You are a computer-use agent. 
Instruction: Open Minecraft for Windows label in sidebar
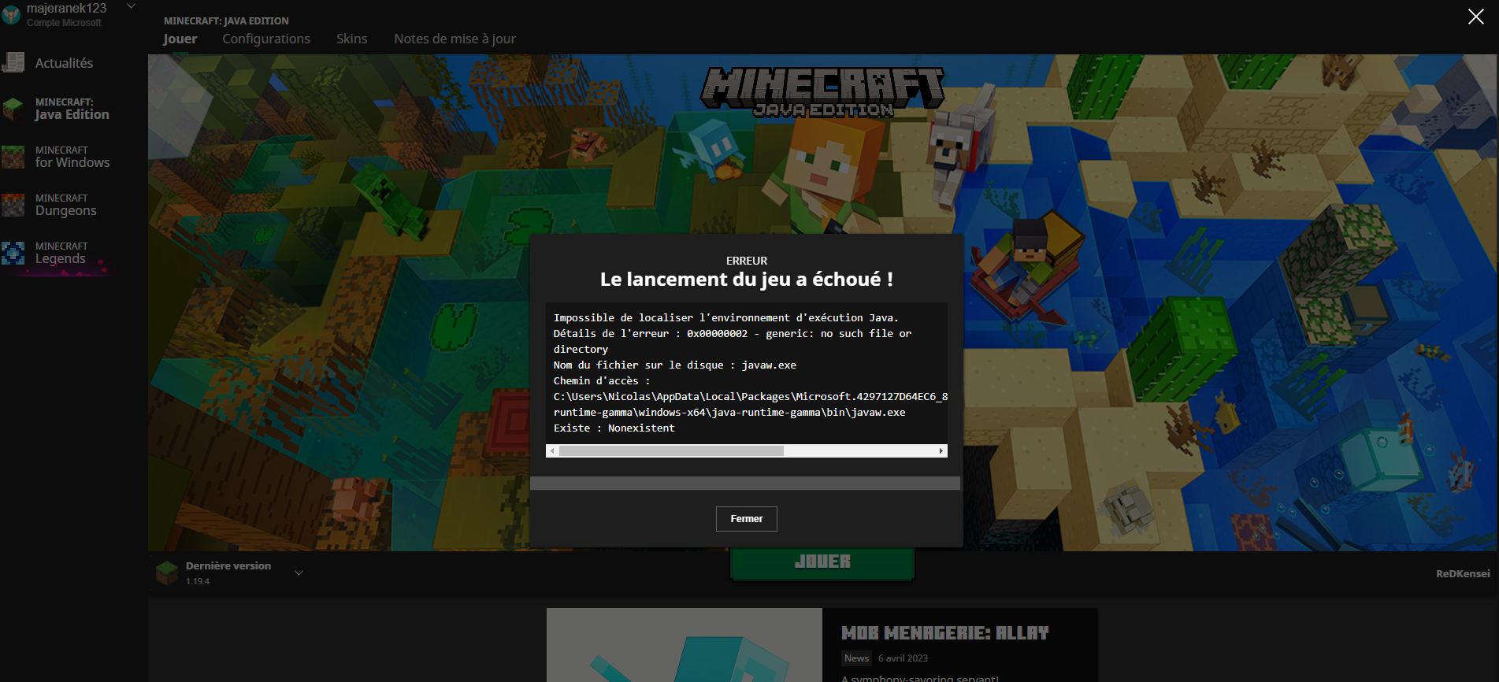72,157
